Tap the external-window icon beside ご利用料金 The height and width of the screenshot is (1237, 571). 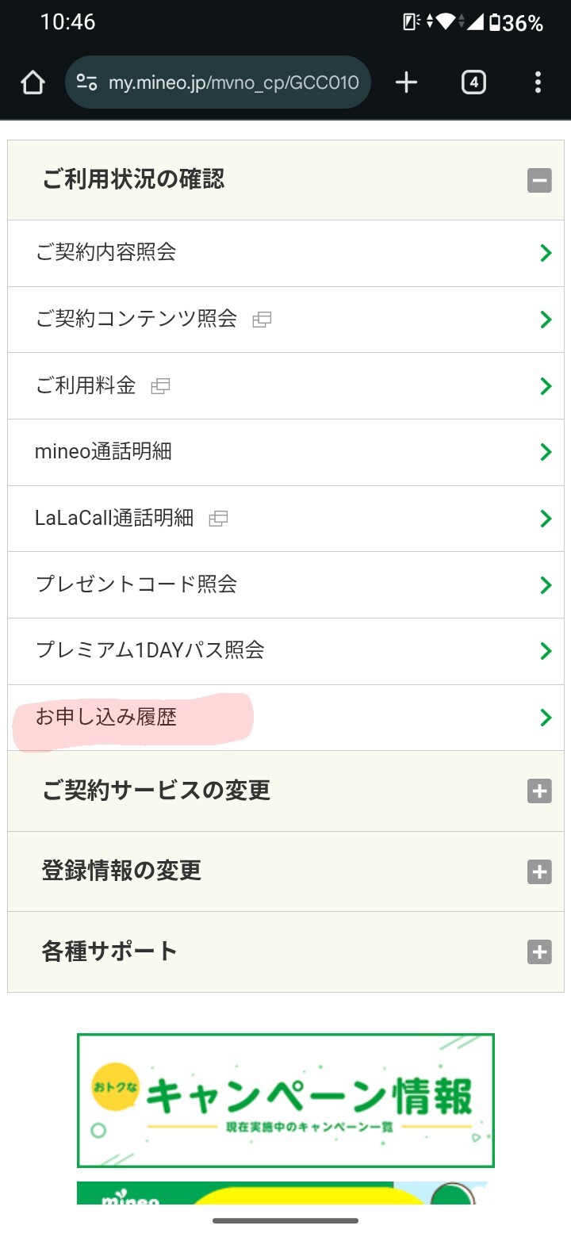(161, 387)
